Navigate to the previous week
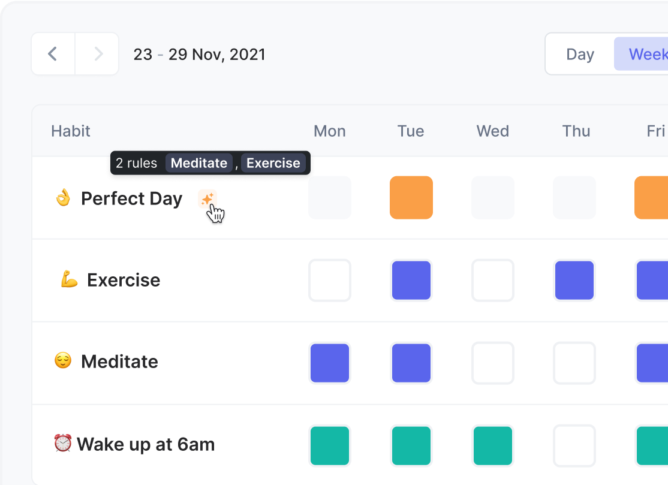The height and width of the screenshot is (485, 668). coord(52,54)
